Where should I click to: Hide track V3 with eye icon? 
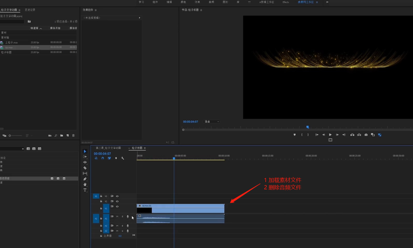coord(117,196)
